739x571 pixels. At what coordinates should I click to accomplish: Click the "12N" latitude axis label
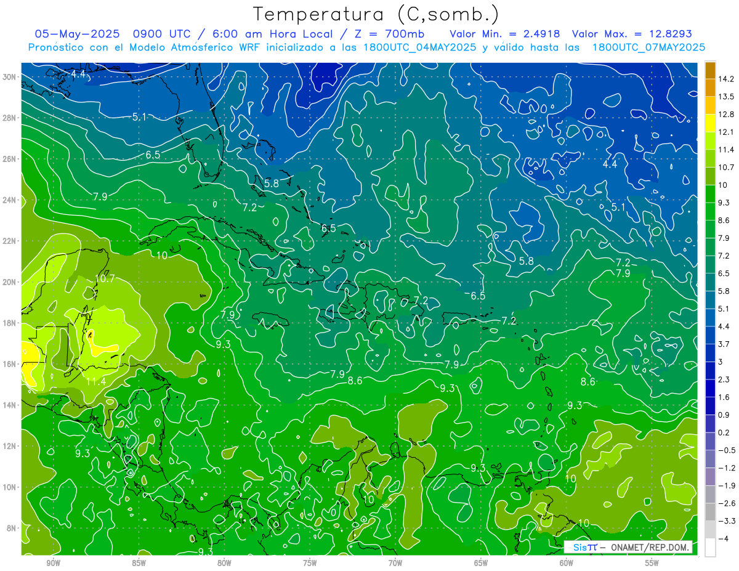(x=9, y=446)
